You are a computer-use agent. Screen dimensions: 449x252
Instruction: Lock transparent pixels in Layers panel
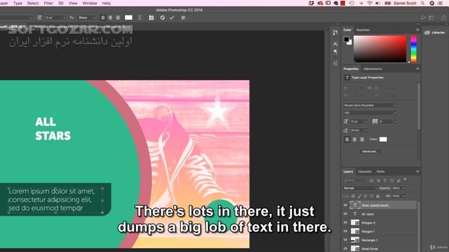pyautogui.click(x=353, y=196)
